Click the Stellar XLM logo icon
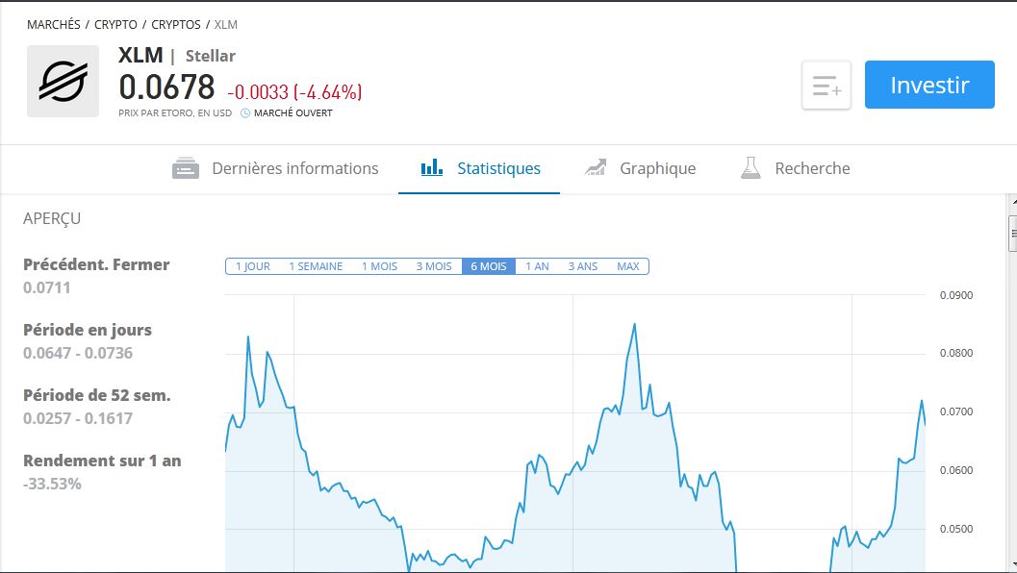 point(63,81)
